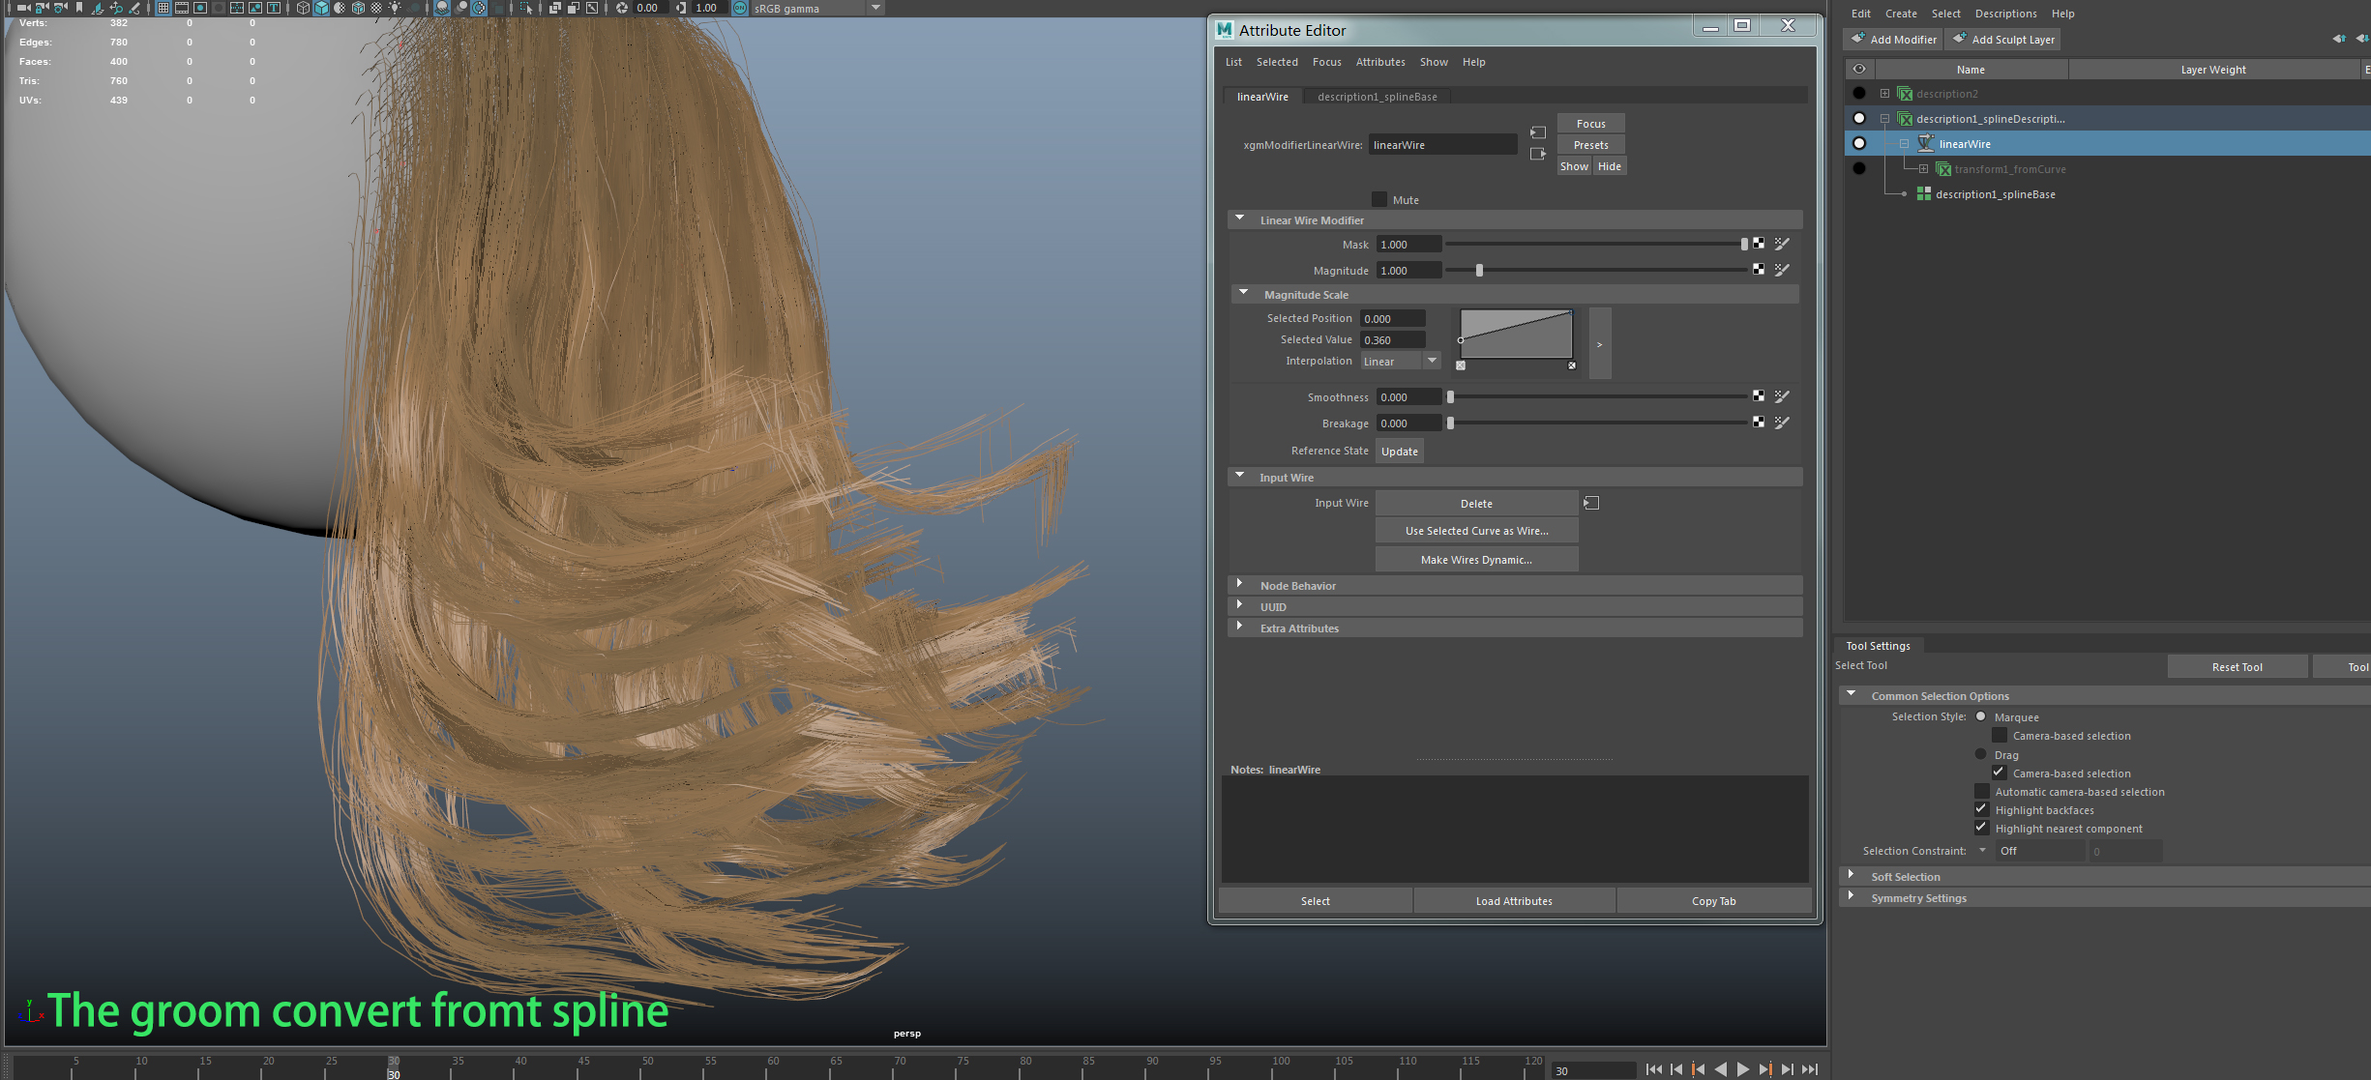Open the Attributes menu
Image resolution: width=2371 pixels, height=1080 pixels.
coord(1379,62)
